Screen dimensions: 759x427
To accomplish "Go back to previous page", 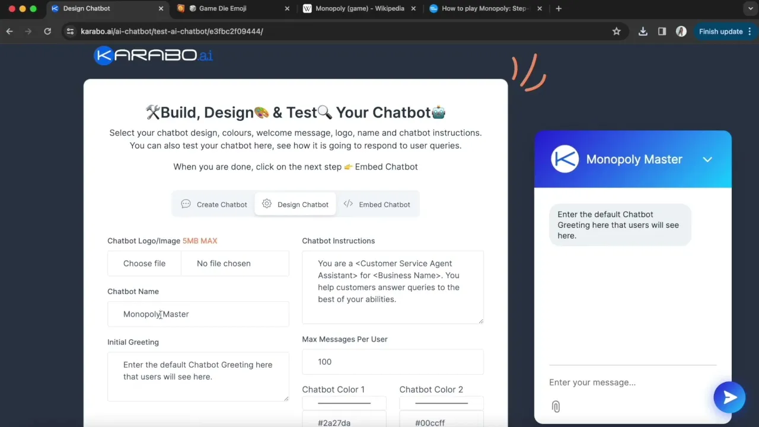I will click(9, 31).
